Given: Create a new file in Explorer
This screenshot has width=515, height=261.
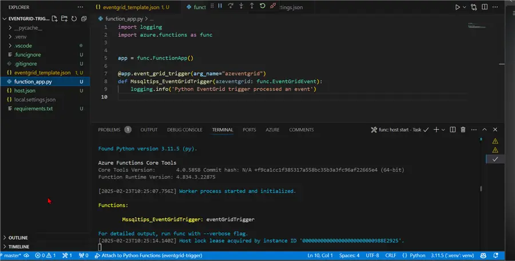Looking at the screenshot, I should tap(54, 19).
